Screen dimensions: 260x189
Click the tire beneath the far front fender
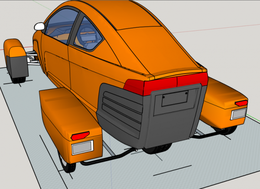19,80
